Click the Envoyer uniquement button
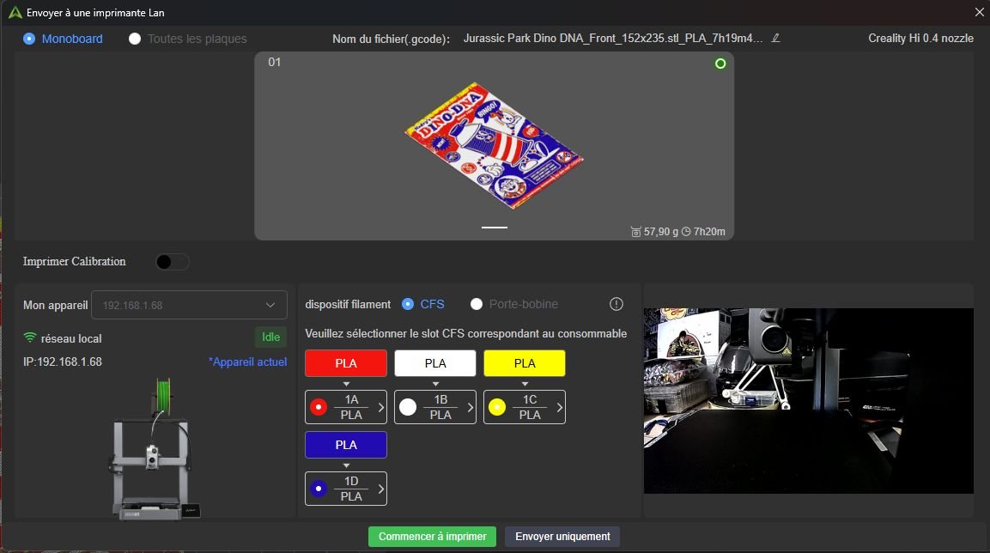Viewport: 990px width, 553px height. 562,537
